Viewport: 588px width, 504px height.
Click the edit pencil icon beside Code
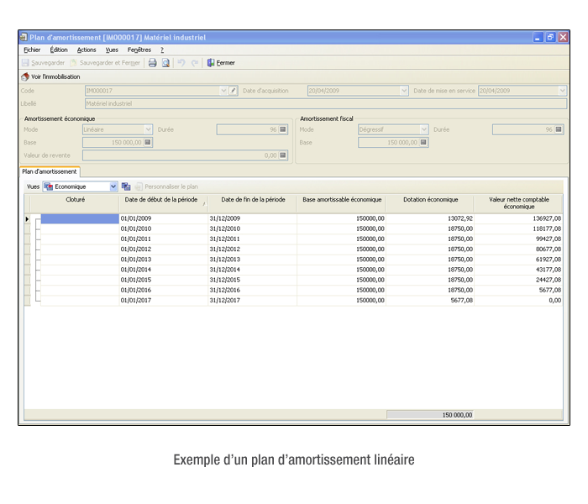[x=234, y=91]
